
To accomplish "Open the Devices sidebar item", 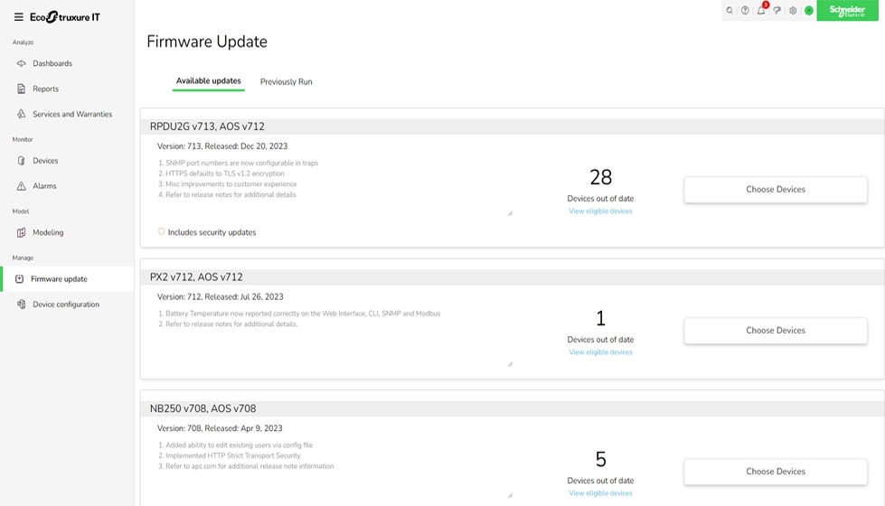I will pyautogui.click(x=45, y=161).
